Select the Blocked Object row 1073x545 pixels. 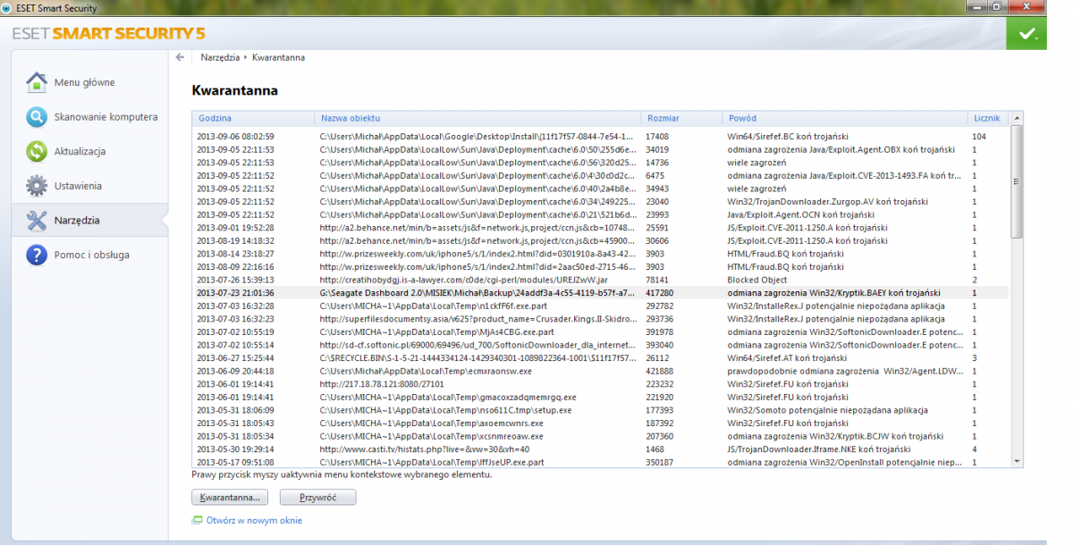[x=601, y=280]
